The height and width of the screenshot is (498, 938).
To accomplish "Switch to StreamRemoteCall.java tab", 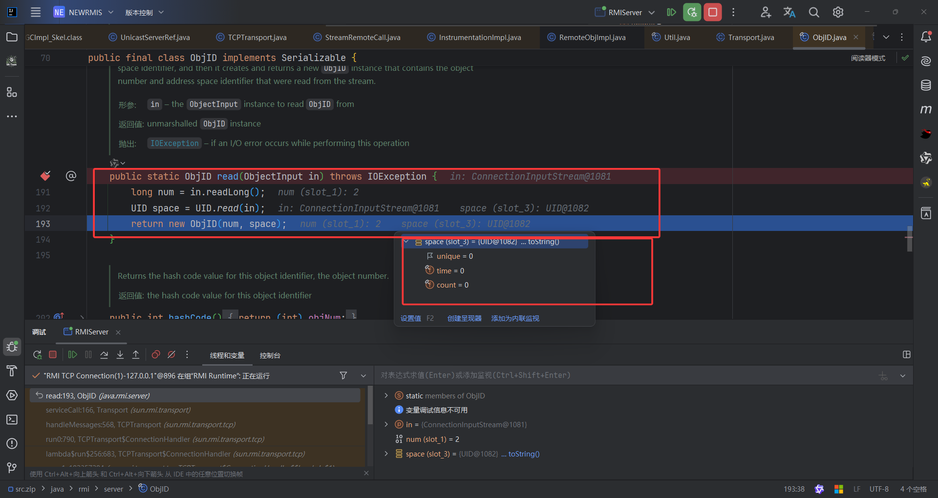I will (x=357, y=37).
